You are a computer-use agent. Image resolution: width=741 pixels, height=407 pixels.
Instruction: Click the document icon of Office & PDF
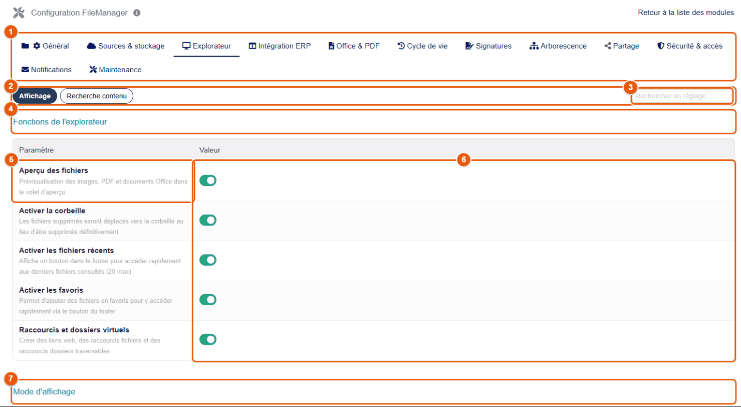pos(331,46)
